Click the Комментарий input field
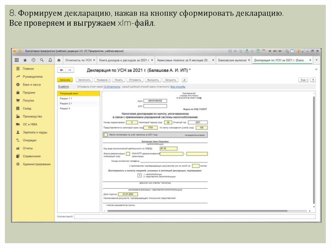Image resolution: width=331 pixels, height=248 pixels. click(194, 216)
